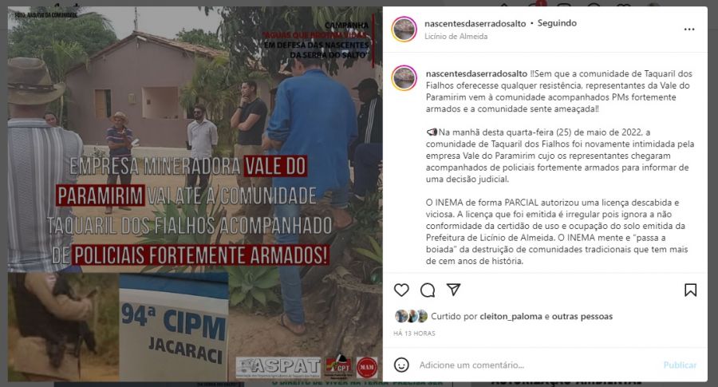Open the Licínio de Almeida location link
The width and height of the screenshot is (718, 387).
pos(456,36)
